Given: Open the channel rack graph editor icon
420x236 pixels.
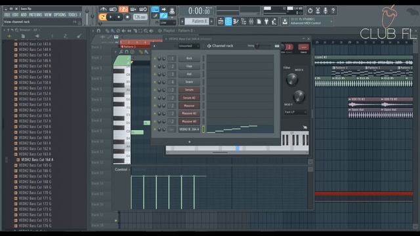Looking at the screenshot, I should coord(277,46).
